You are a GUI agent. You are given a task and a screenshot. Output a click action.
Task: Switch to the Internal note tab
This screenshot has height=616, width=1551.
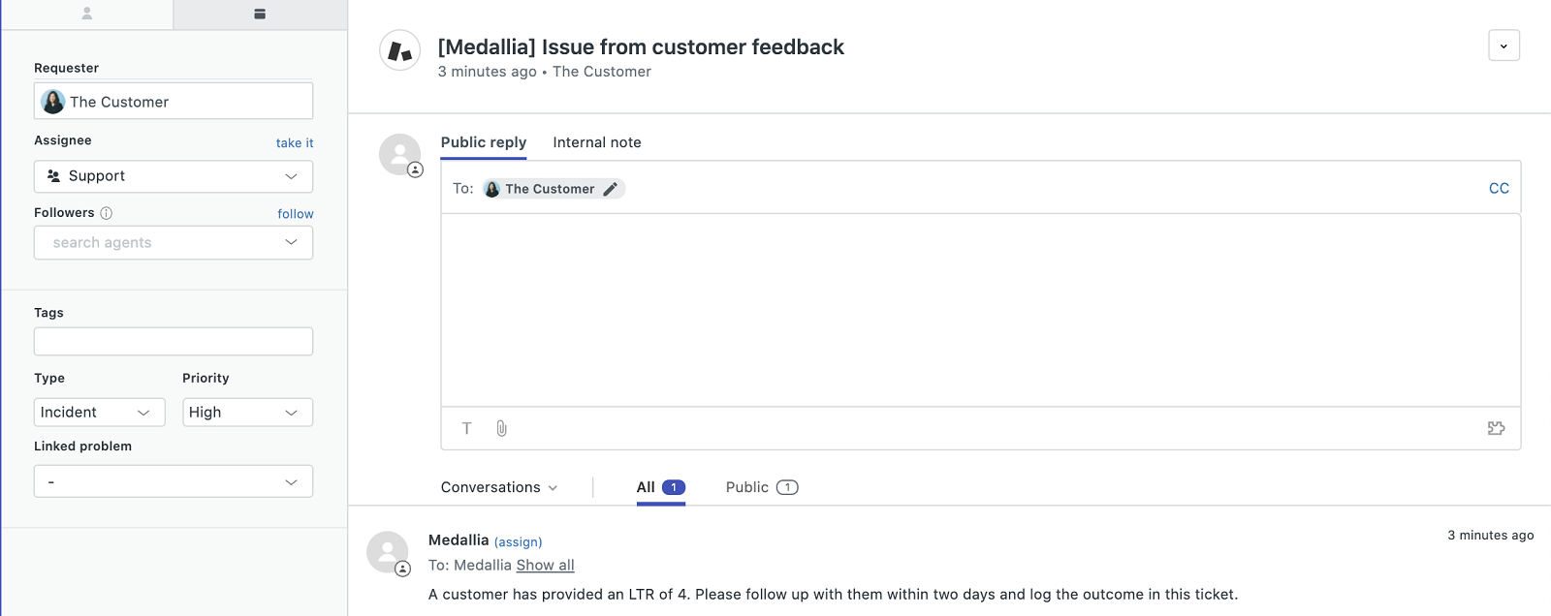pyautogui.click(x=597, y=142)
